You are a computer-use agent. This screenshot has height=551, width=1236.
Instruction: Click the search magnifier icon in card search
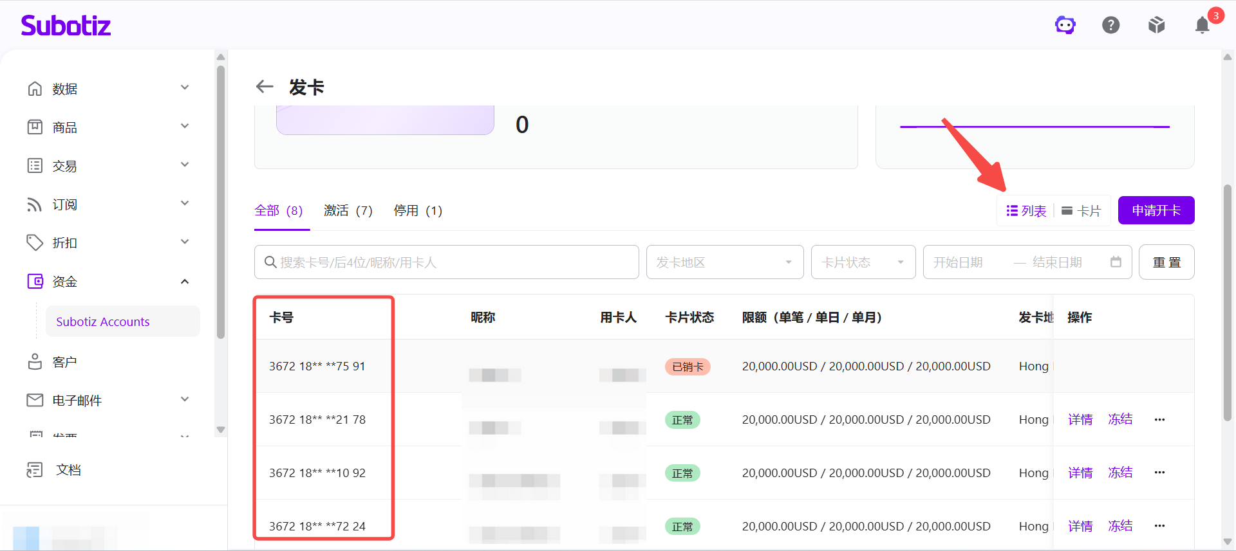(x=271, y=262)
